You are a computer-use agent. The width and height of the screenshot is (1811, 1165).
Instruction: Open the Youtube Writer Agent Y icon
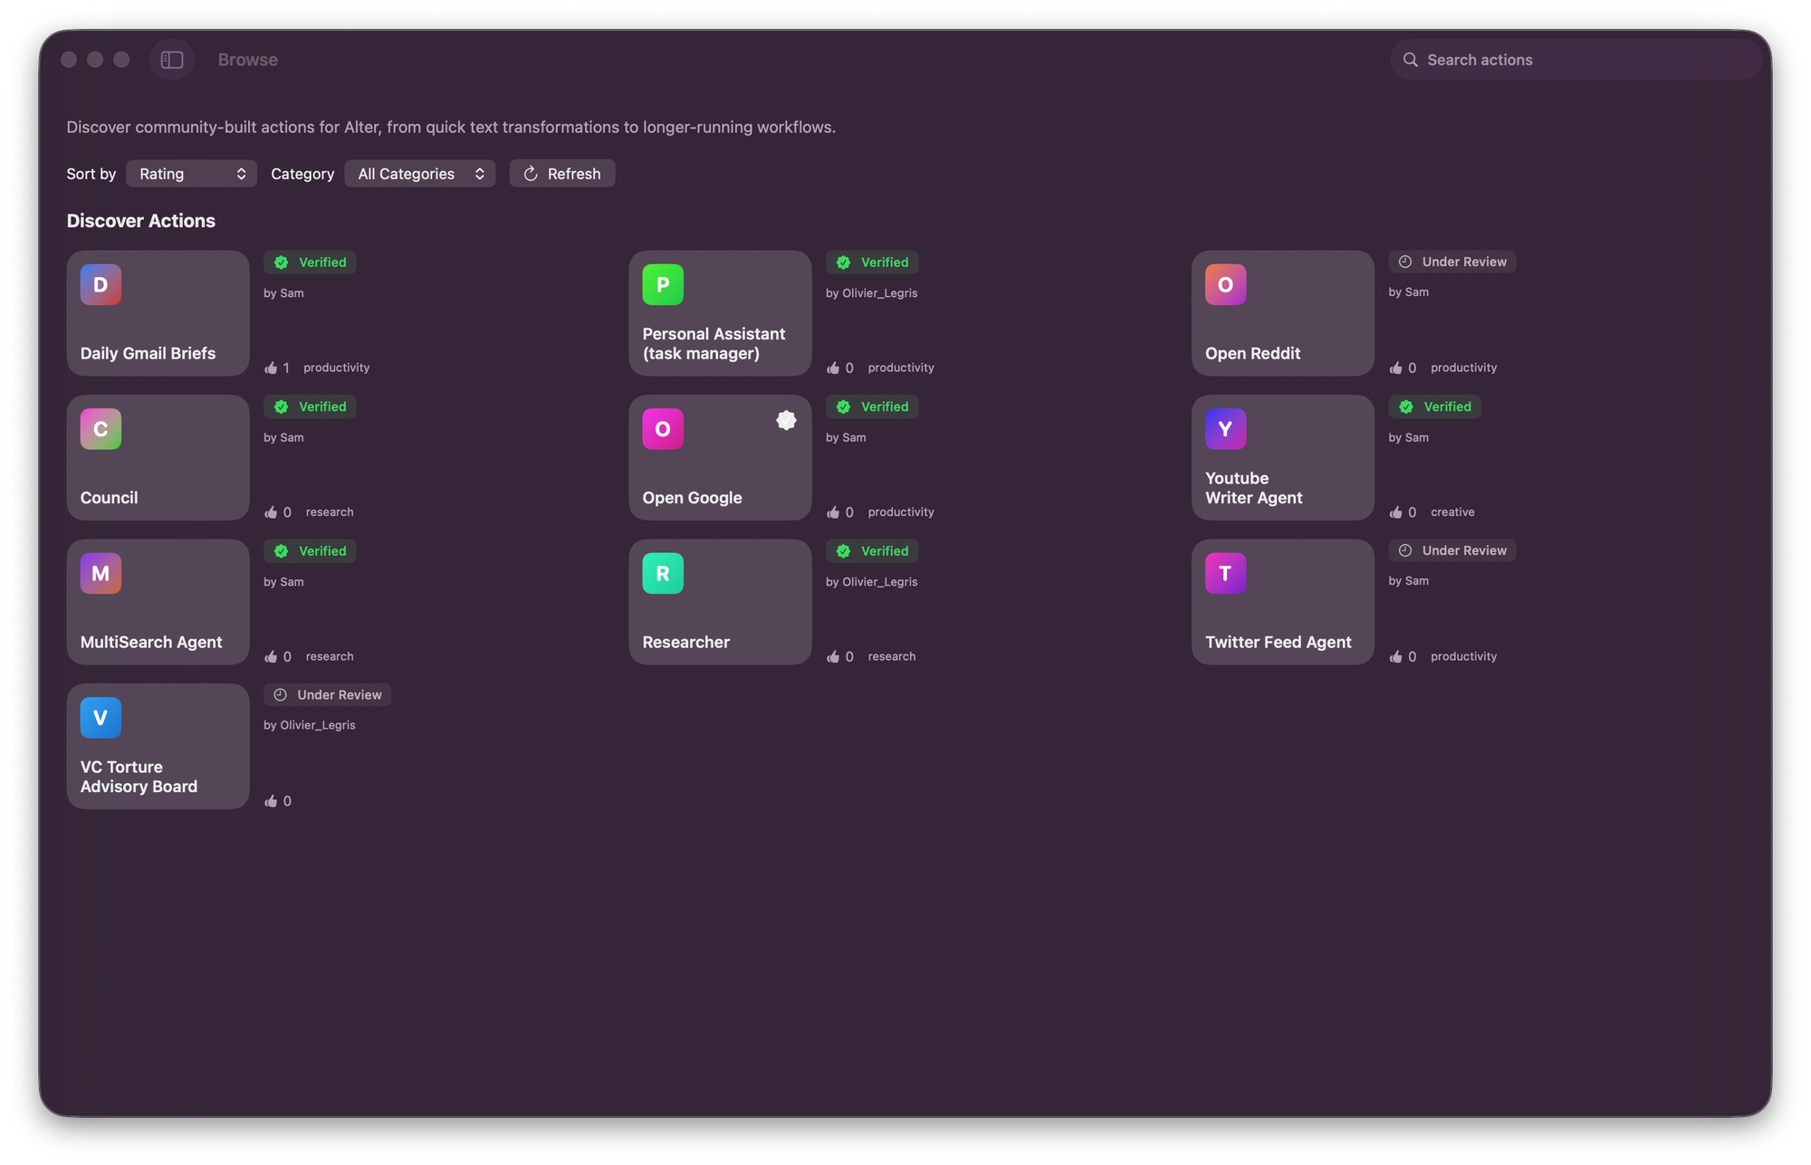(1225, 429)
